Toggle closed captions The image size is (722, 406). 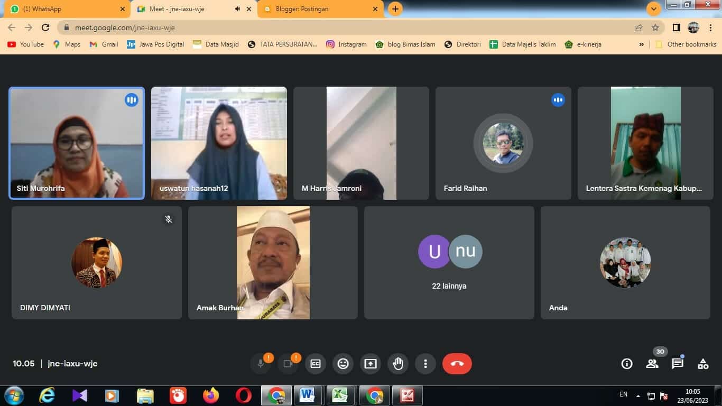click(x=316, y=364)
